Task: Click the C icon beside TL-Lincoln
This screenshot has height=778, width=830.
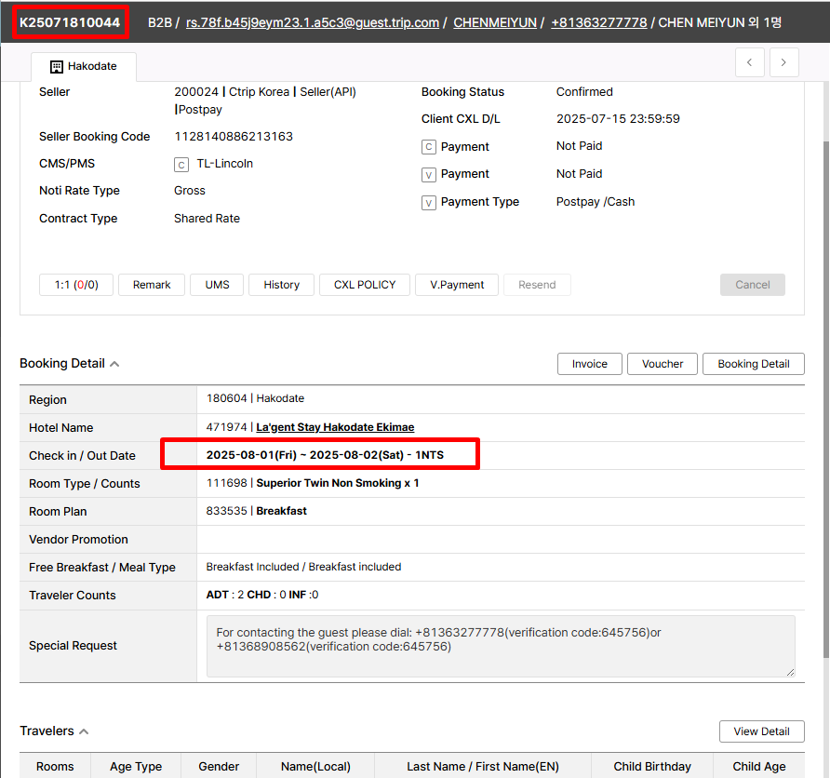Action: 181,165
